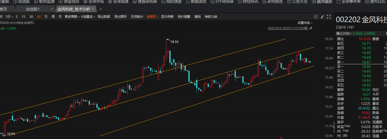The width and height of the screenshot is (387, 139).
Task: Expand the 更多周期 dropdown
Action: click(x=72, y=16)
